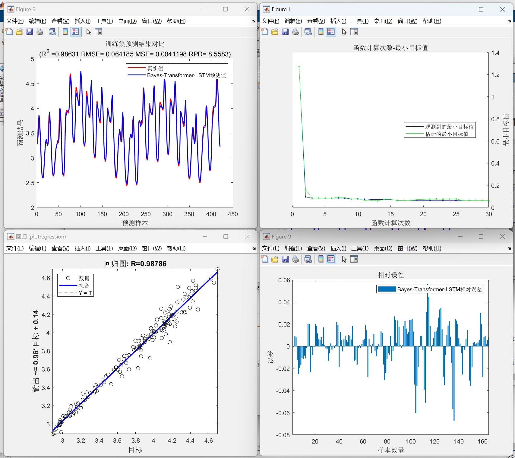
Task: Click Print icon in Figure 9 toolbar
Action: [x=295, y=259]
